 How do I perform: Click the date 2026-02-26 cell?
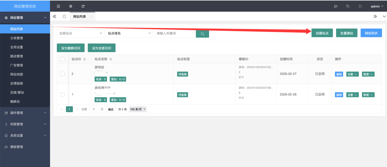tap(288, 94)
